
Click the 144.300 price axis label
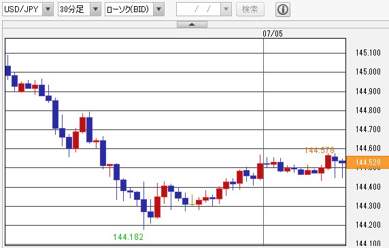(x=368, y=206)
